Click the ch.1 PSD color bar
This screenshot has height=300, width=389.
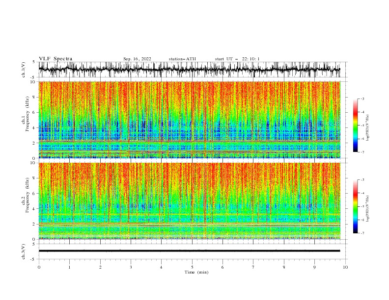(x=355, y=125)
